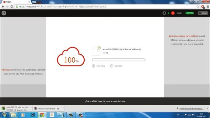Viewport: 210px width, 118px height.
Task: Expand options arrow for the msvcr120 download
Action: pyautogui.click(x=31, y=108)
